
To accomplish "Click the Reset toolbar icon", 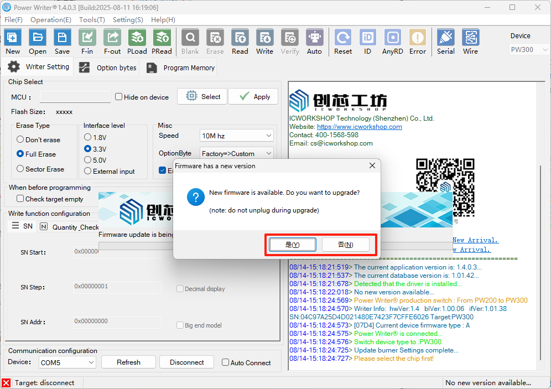I will (x=343, y=42).
